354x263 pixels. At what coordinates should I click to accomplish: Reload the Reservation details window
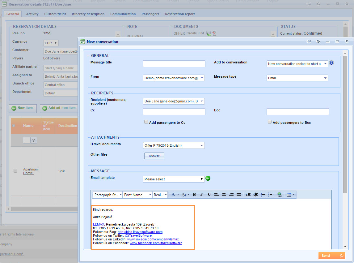pos(318,4)
